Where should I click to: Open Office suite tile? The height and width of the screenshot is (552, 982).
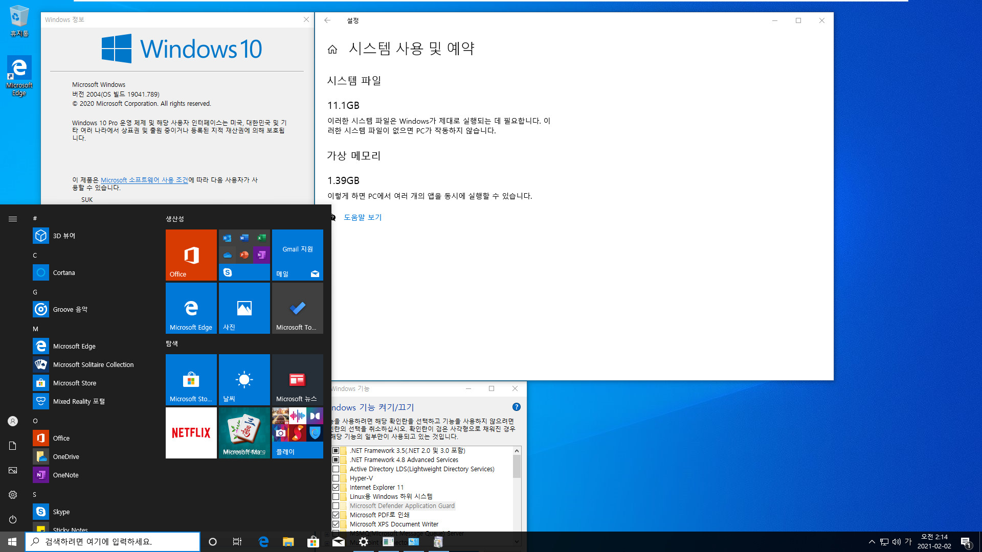click(191, 255)
